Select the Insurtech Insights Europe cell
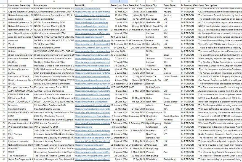This screenshot has width=242, height=162. pos(54,109)
